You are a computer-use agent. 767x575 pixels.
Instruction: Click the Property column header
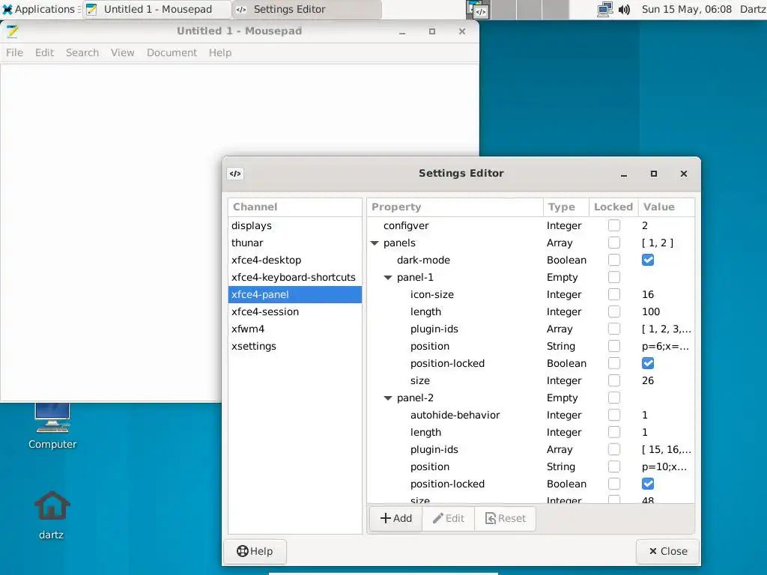(x=455, y=207)
